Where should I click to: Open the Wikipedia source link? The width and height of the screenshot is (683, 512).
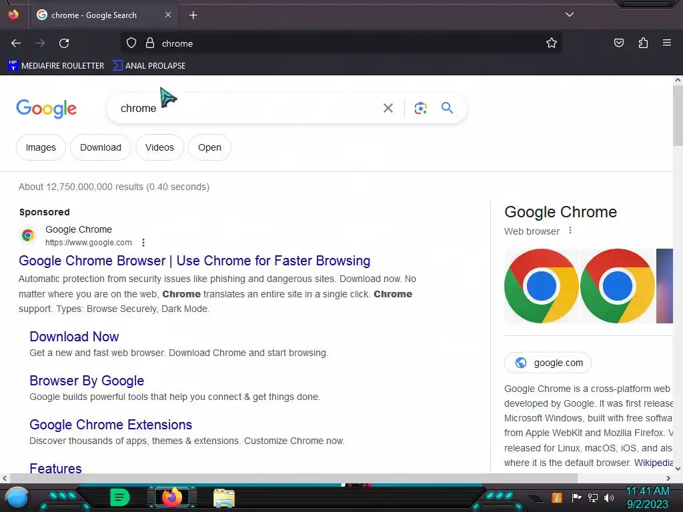(x=654, y=463)
